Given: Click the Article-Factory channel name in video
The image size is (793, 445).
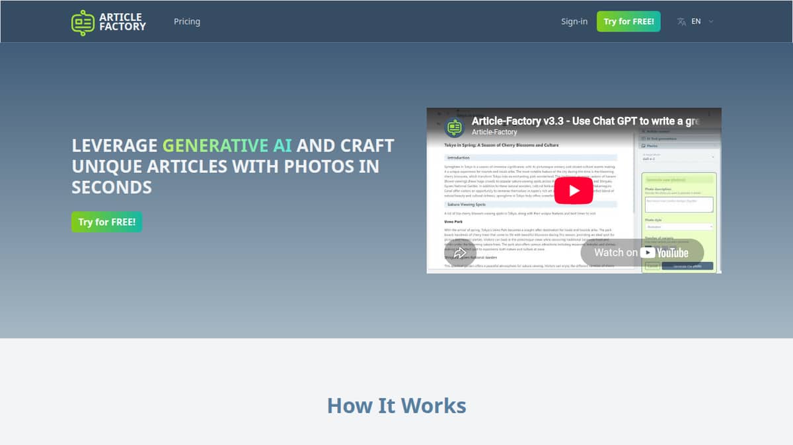Looking at the screenshot, I should (x=494, y=133).
